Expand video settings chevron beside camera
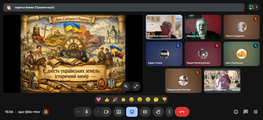The image size is (263, 120). tap(98, 112)
